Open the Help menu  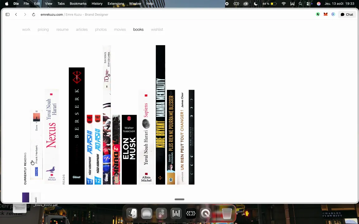tap(150, 4)
